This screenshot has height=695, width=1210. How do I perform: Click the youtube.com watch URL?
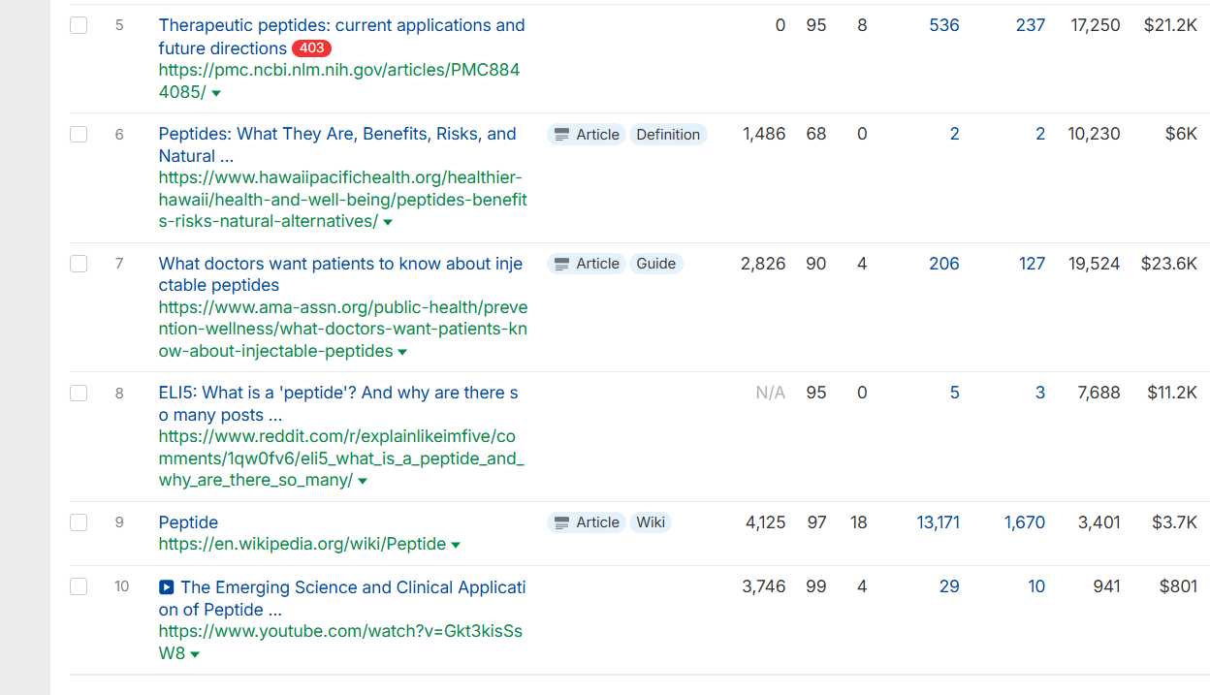(x=340, y=642)
